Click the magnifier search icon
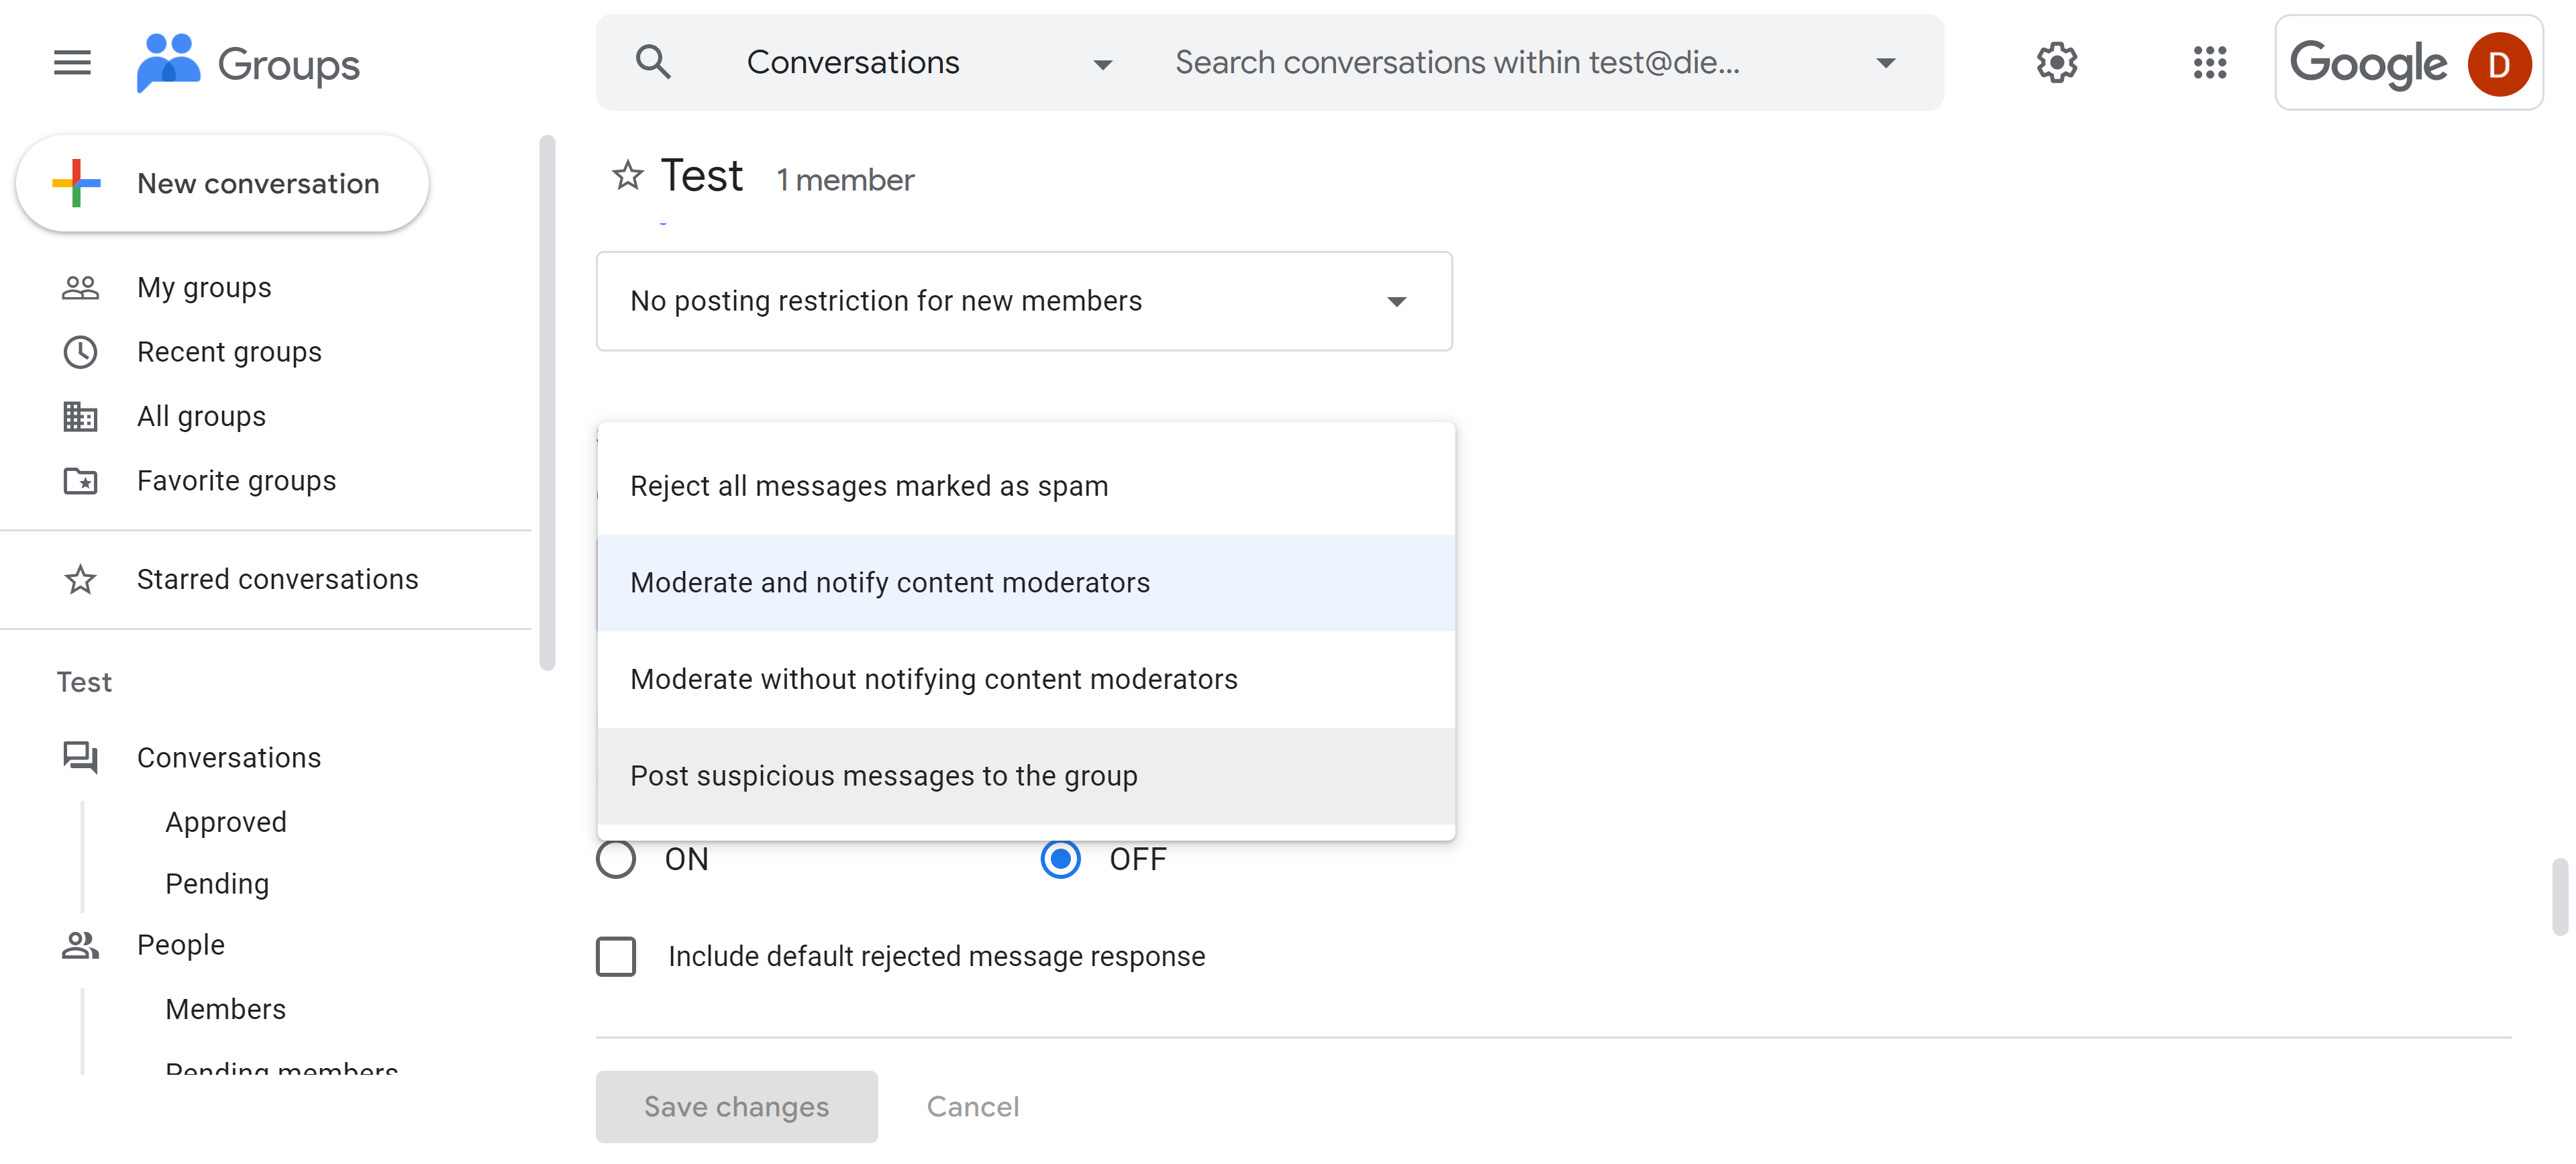Screen dimensions: 2576x1164 [x=653, y=63]
